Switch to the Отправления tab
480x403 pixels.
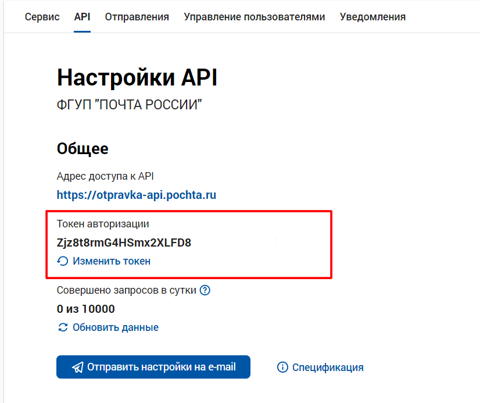137,17
